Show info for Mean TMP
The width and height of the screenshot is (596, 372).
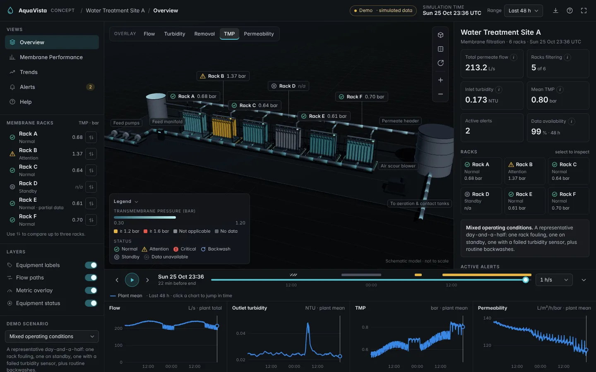[x=560, y=90]
